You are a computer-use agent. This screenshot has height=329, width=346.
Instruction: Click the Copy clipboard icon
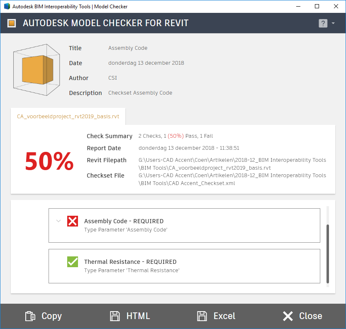click(x=30, y=316)
